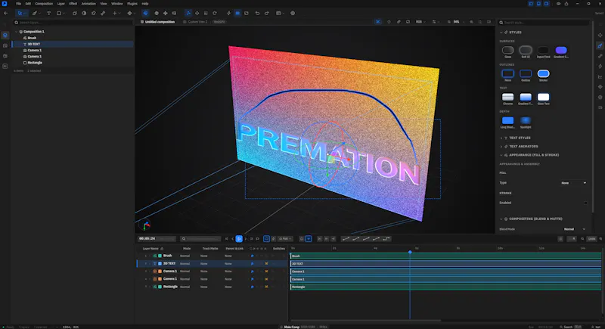Apply the Long Shadow depth style
The image size is (605, 329).
pos(507,121)
